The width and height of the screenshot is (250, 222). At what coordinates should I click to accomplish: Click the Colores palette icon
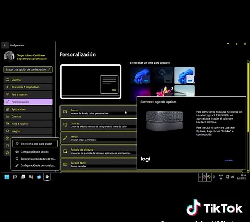(x=65, y=125)
